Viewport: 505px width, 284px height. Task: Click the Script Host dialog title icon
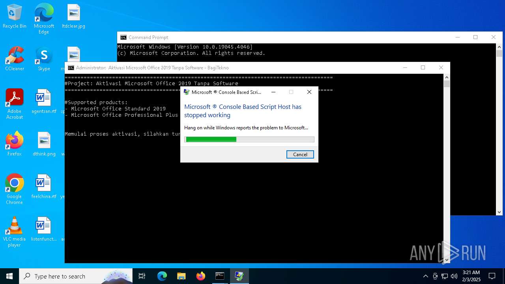(186, 92)
